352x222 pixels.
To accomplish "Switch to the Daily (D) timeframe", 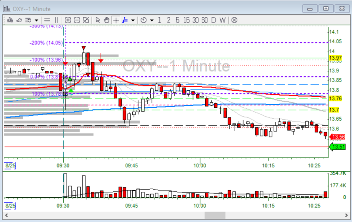I will pyautogui.click(x=213, y=20).
